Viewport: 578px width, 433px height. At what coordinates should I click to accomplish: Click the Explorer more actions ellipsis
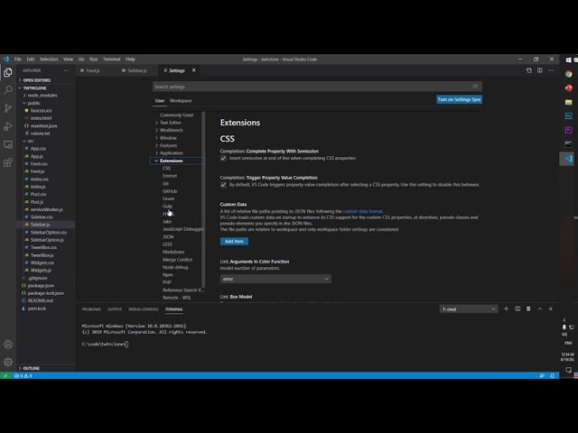(66, 70)
